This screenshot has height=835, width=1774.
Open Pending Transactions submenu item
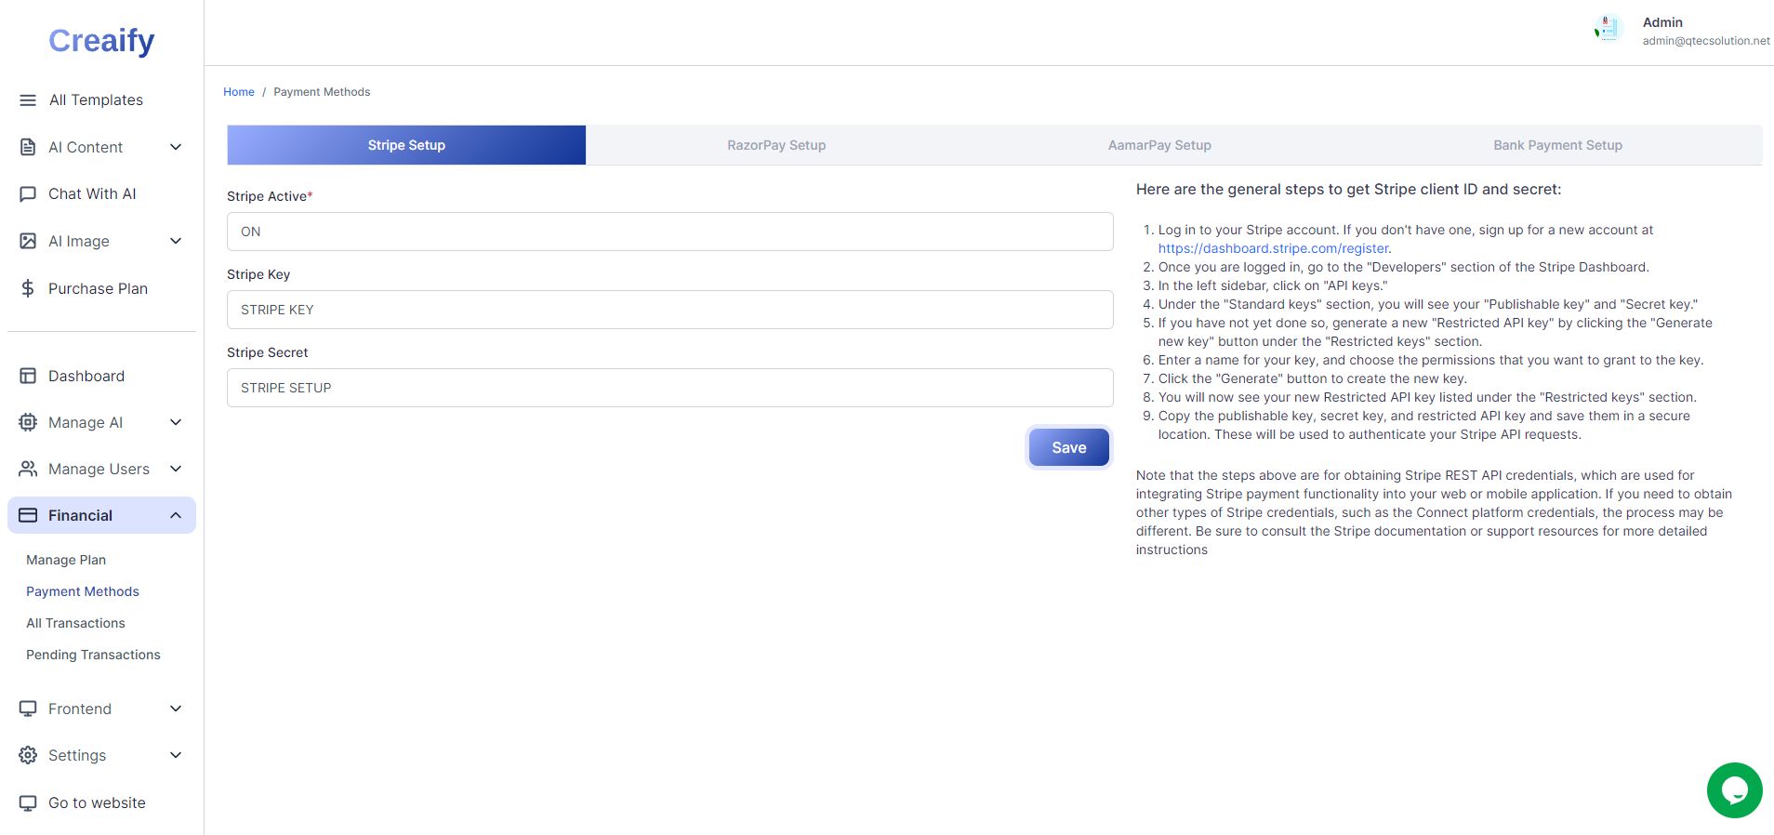point(93,655)
